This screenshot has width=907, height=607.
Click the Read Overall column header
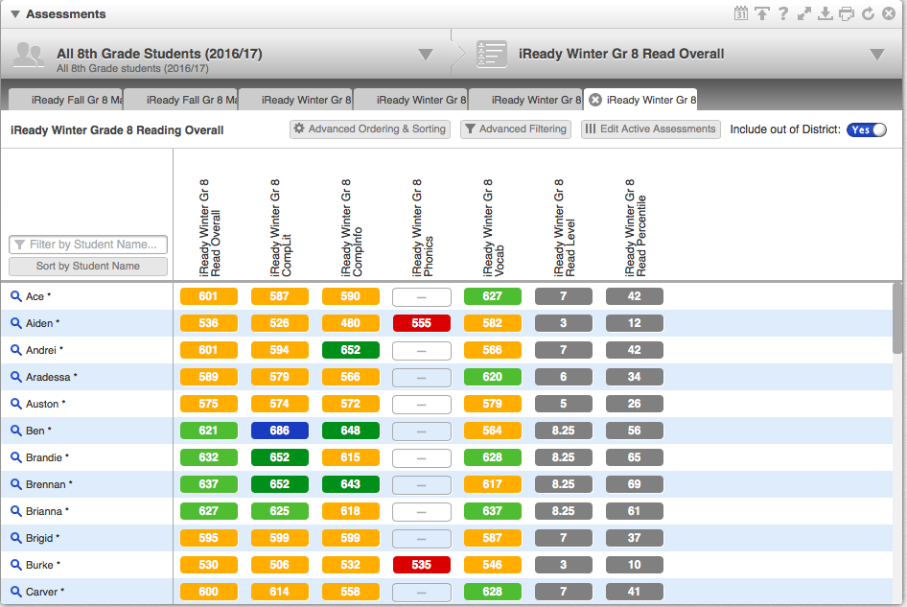coord(209,227)
